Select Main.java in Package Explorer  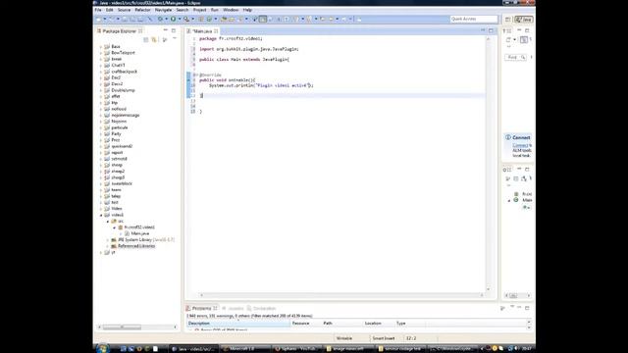pos(139,233)
